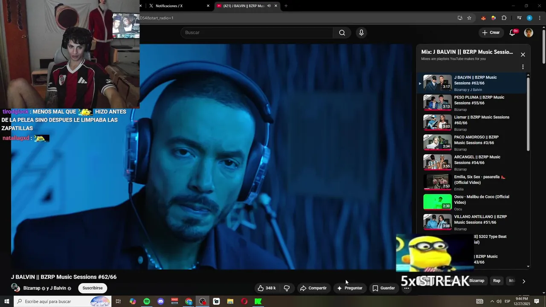The height and width of the screenshot is (307, 546).
Task: Open the Mix playlist three-dot menu
Action: 523,67
